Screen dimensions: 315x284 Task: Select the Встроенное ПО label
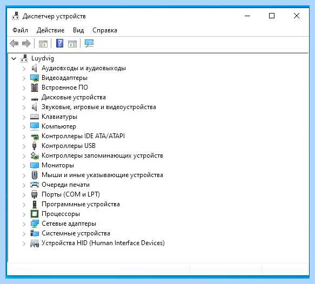tap(65, 87)
